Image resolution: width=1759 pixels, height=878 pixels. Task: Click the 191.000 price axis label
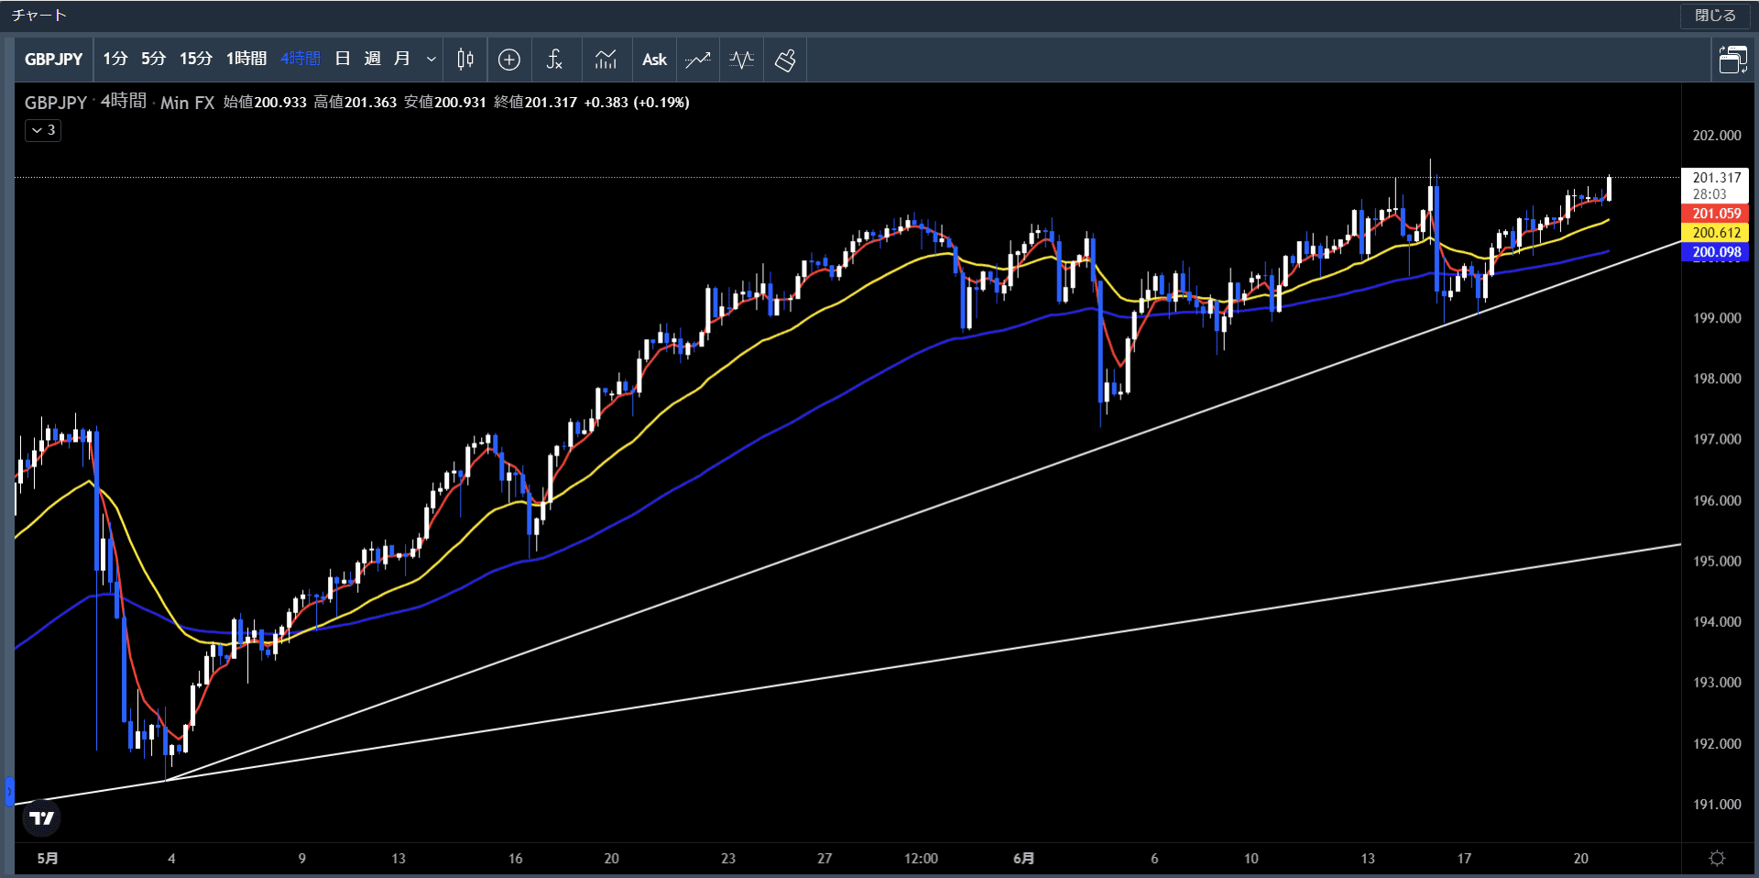1716,805
